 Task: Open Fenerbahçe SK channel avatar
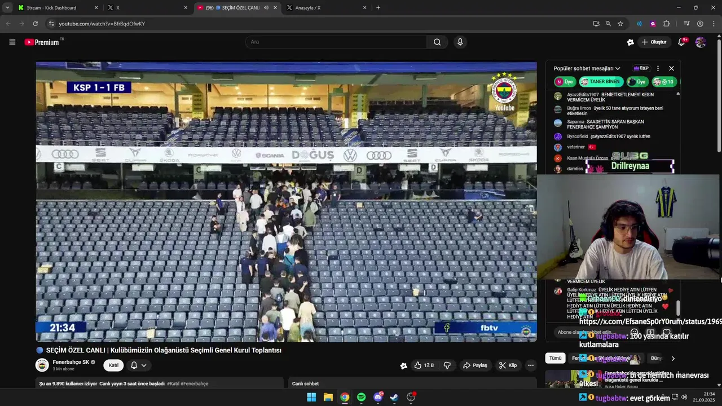pyautogui.click(x=42, y=365)
